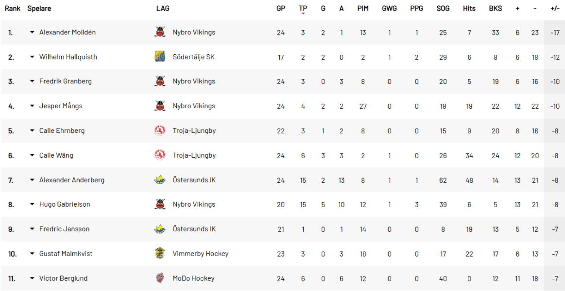The image size is (565, 291).
Task: Click Nybro Vikings logo beside Alexander Molldén
Action: (x=160, y=32)
